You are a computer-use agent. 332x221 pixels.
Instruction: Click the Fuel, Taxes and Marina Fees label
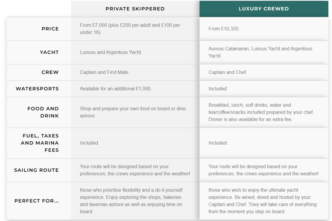[x=40, y=143]
